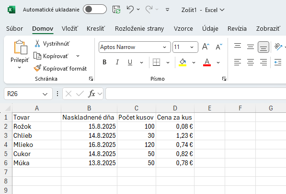The image size is (286, 194).
Task: Select the Počet kusov header cell
Action: click(x=137, y=117)
